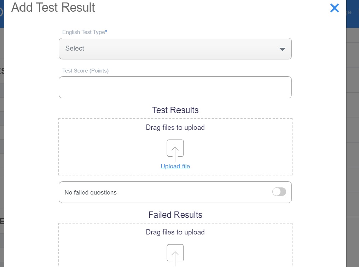Click the "English Test Type" field label
Viewport: 359px width, 267px height.
coord(84,32)
